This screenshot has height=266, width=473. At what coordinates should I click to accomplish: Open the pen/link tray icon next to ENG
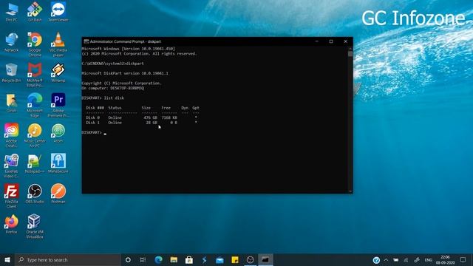click(x=417, y=259)
